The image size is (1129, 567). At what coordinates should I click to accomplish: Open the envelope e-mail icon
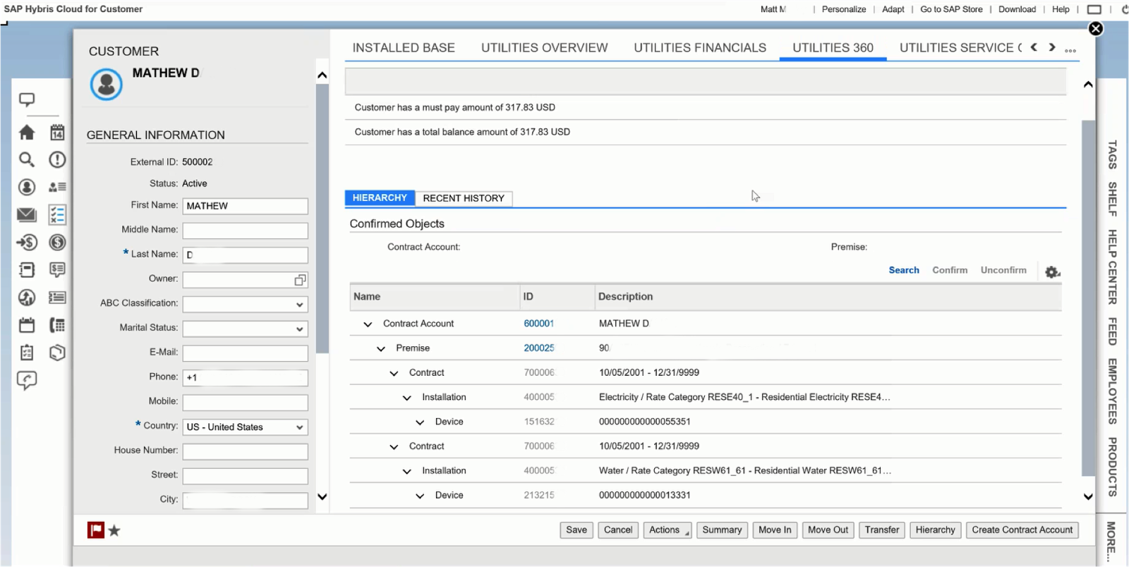27,214
